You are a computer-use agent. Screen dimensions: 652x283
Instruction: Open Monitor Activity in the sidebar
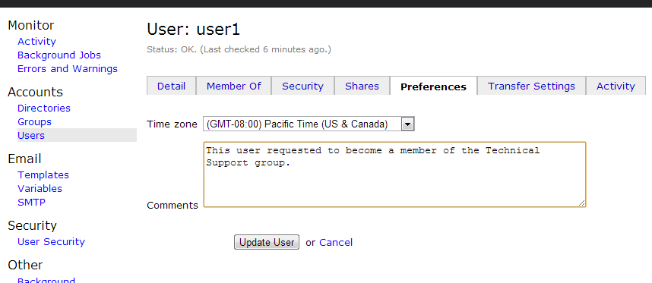36,42
